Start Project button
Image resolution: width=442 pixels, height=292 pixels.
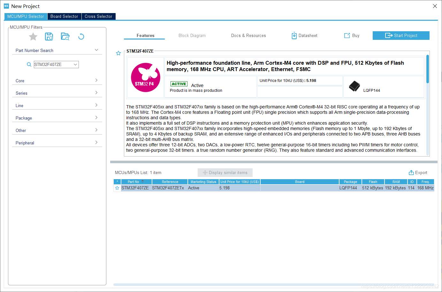[x=401, y=35]
